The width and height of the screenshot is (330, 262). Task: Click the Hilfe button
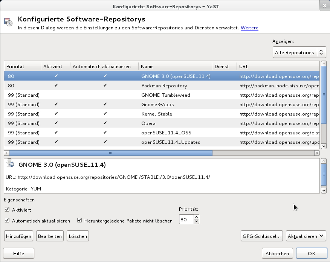(18, 253)
